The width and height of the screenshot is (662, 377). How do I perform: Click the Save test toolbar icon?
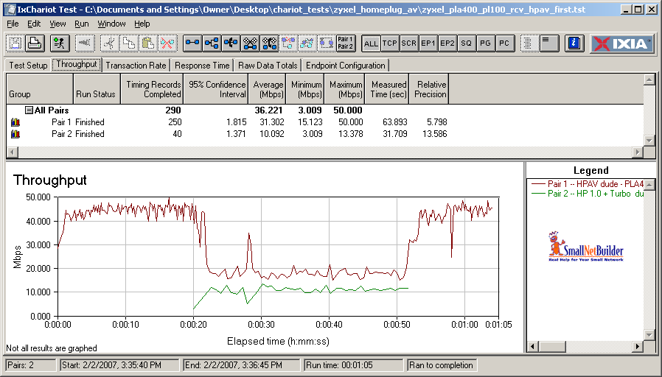click(x=15, y=43)
